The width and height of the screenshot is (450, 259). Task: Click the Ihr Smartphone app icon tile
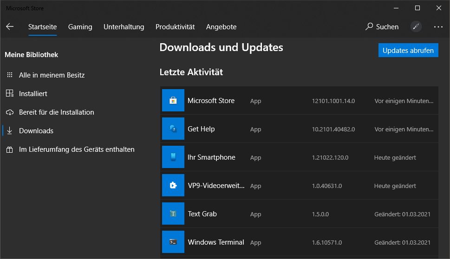pos(173,157)
